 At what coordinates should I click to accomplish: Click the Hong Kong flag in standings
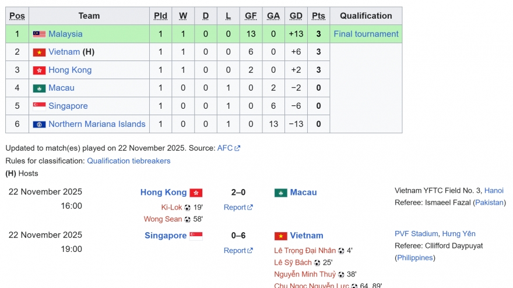39,70
